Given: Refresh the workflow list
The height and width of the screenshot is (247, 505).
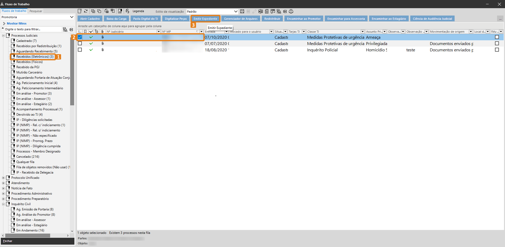Looking at the screenshot, I should point(86,11).
